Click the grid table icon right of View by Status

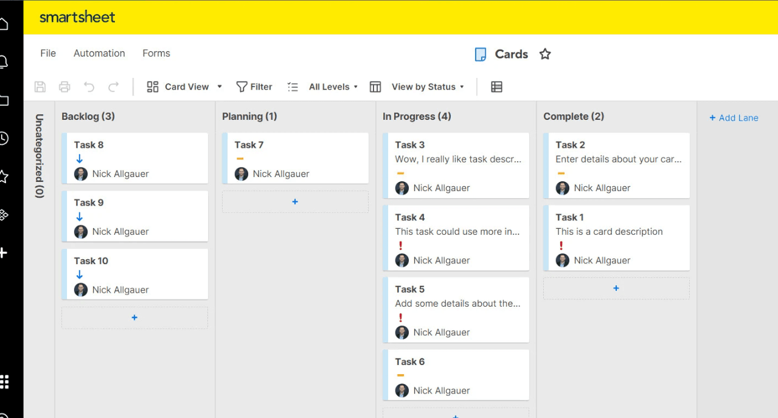(x=496, y=87)
